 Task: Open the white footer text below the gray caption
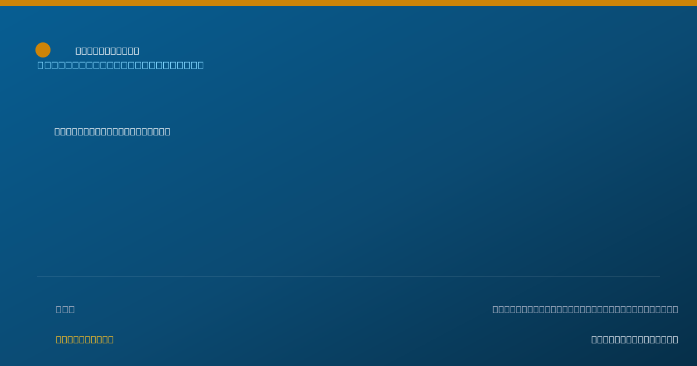click(635, 339)
